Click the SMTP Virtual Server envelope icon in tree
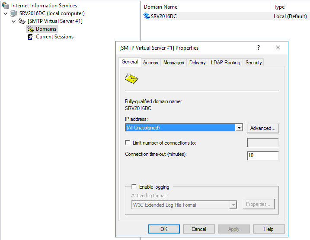 [22, 21]
